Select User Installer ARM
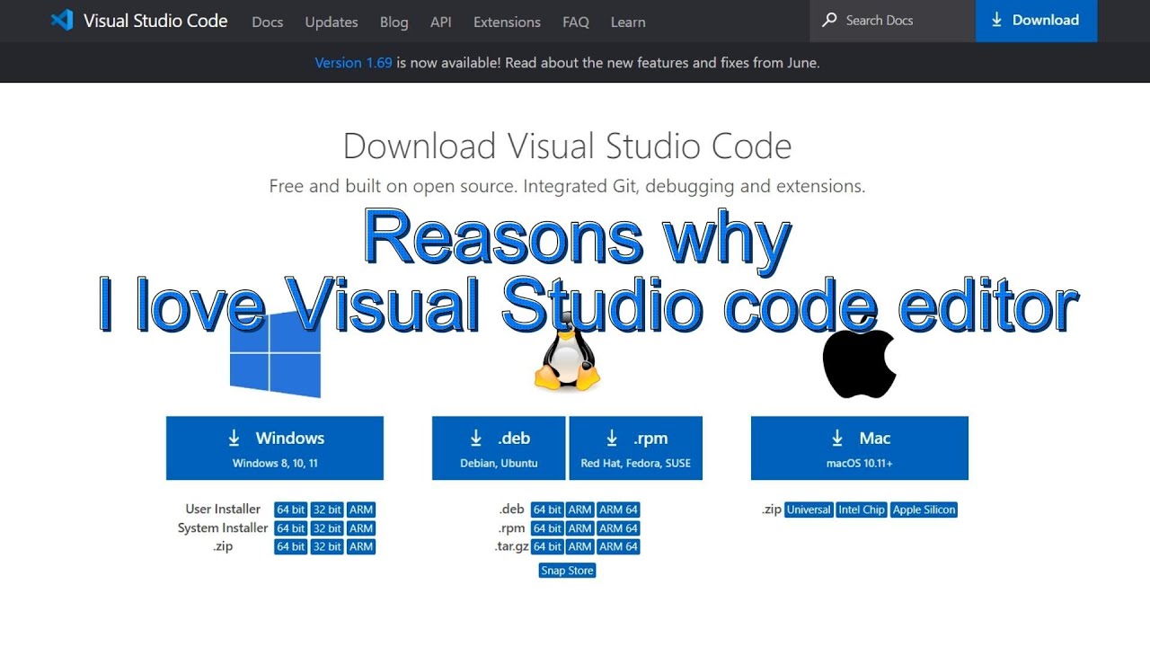 tap(361, 510)
